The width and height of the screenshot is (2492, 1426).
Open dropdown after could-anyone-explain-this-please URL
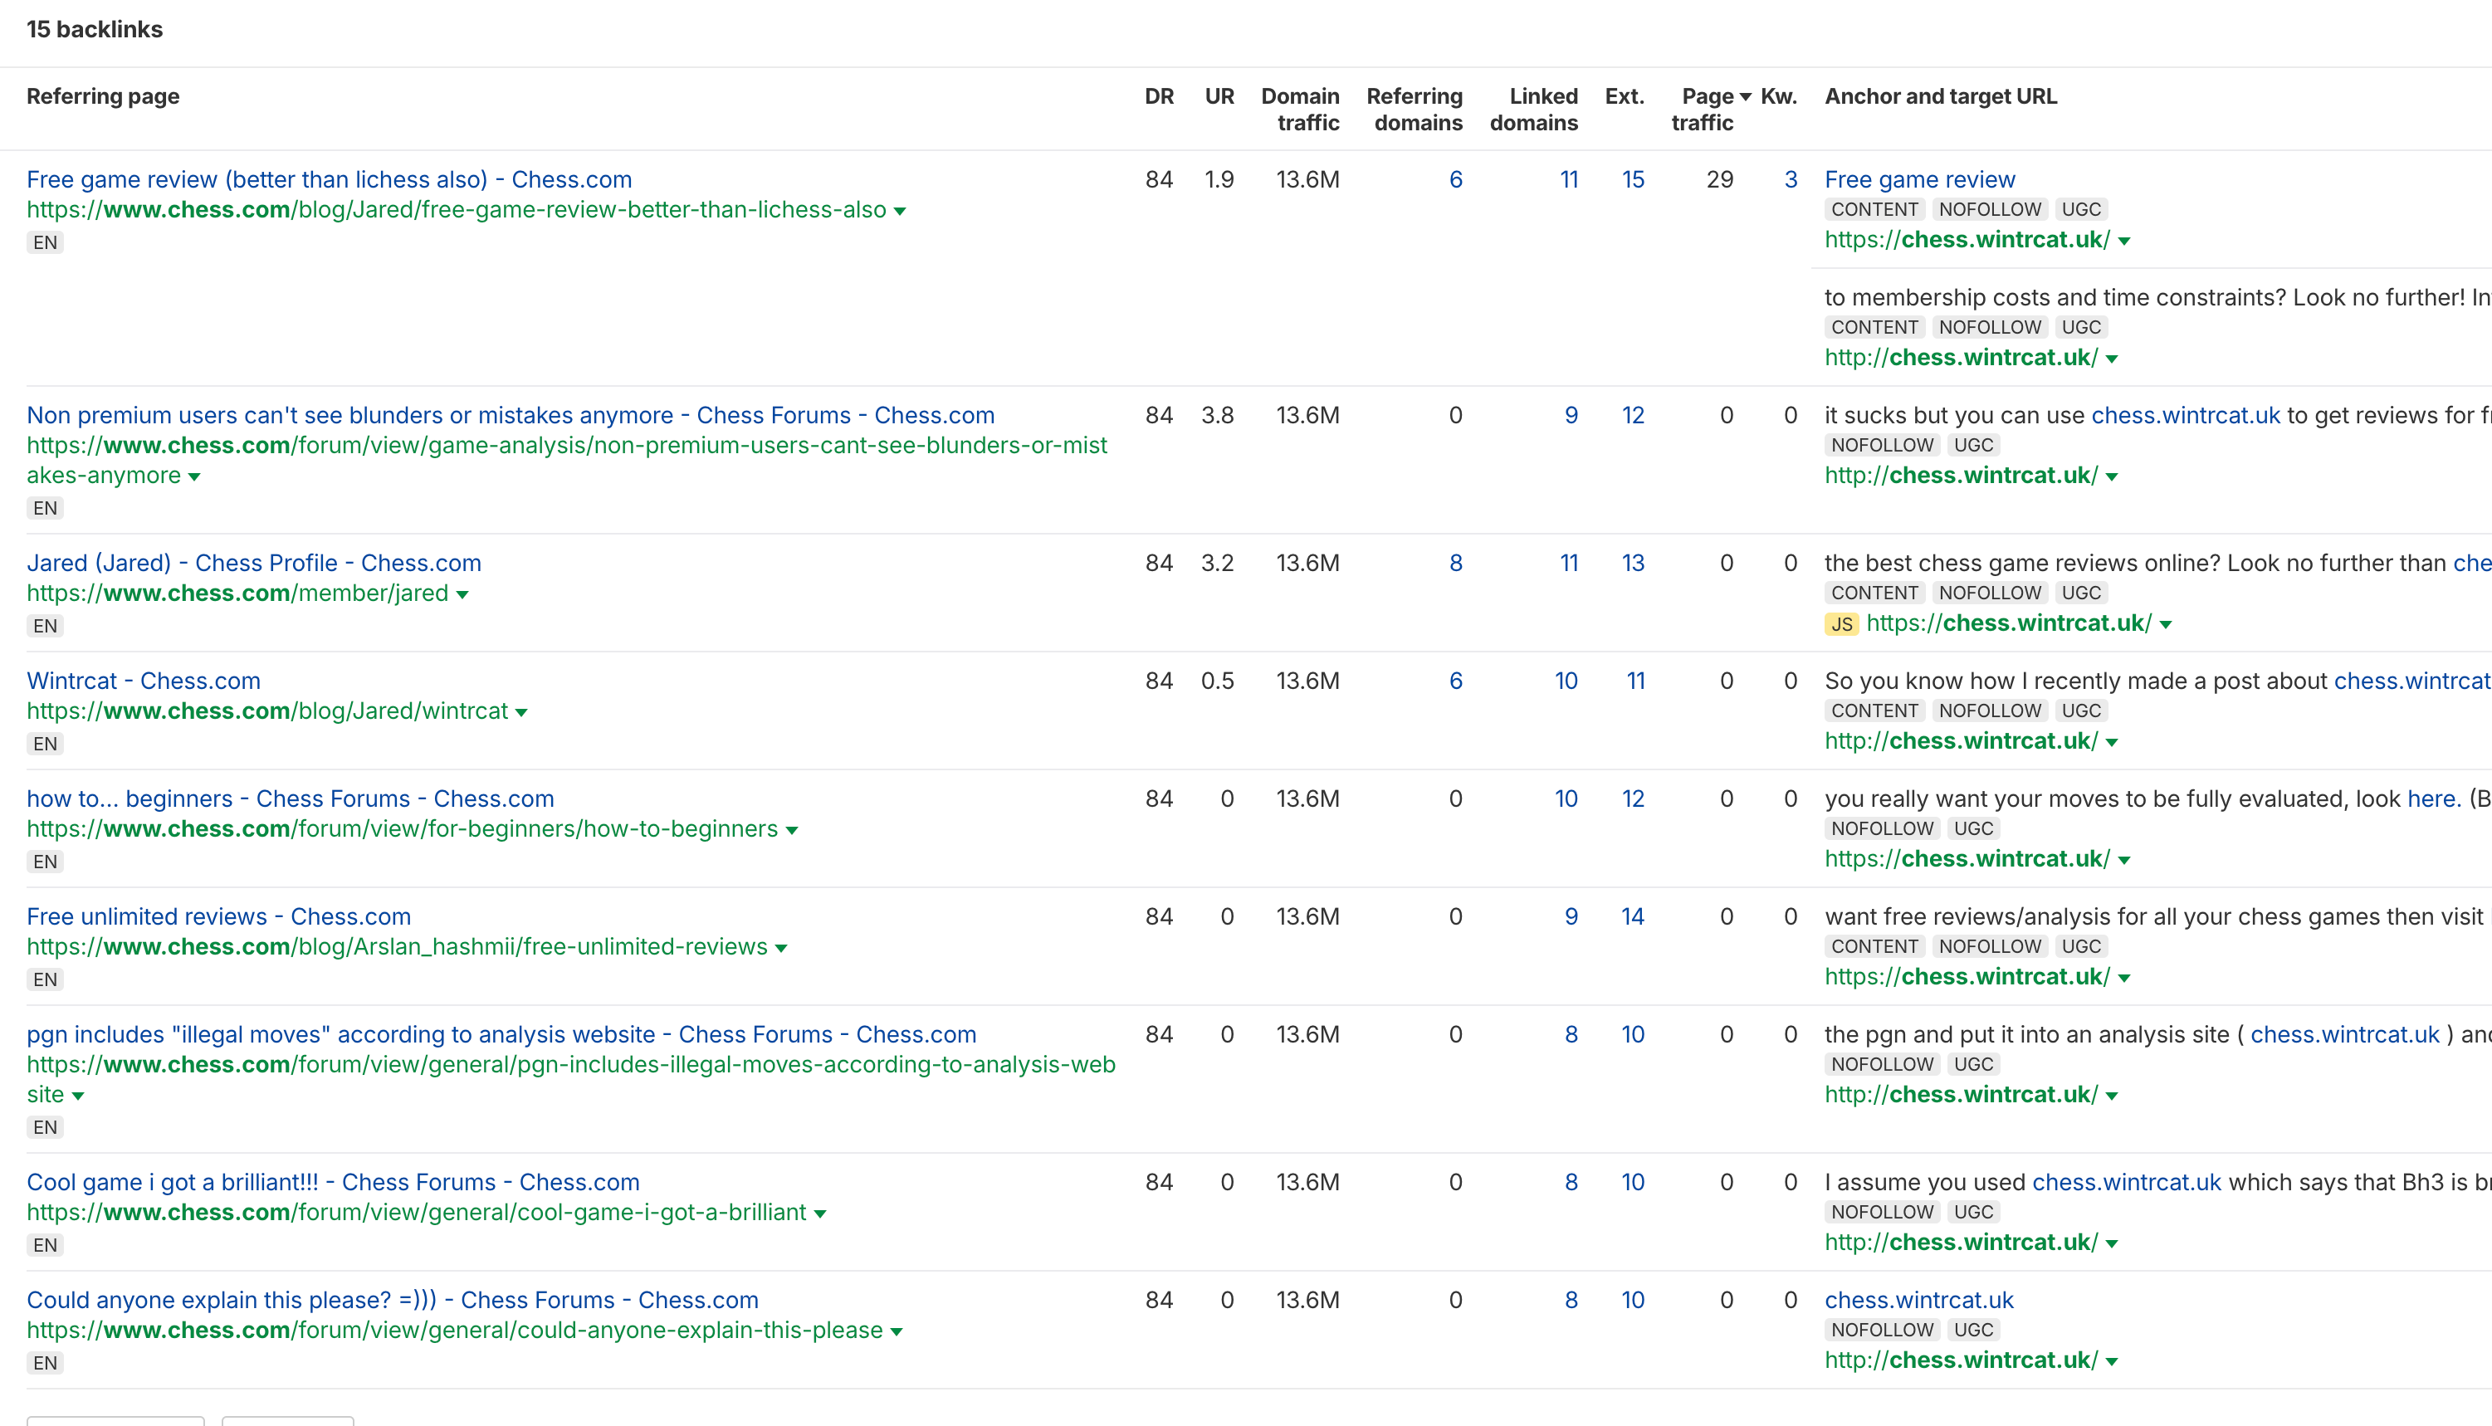[x=896, y=1332]
